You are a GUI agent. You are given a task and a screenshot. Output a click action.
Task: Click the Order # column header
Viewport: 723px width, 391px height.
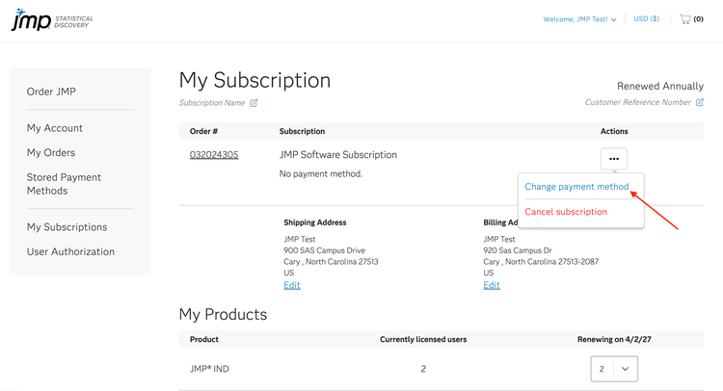(203, 131)
